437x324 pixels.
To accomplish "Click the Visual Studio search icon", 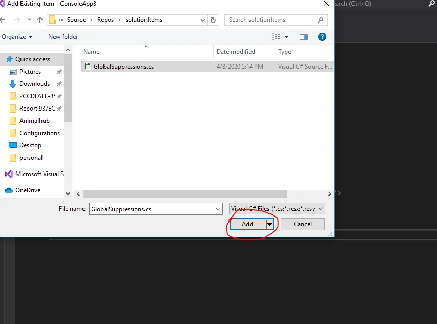I will click(432, 4).
